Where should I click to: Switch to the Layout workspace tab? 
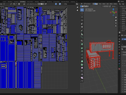4,2
